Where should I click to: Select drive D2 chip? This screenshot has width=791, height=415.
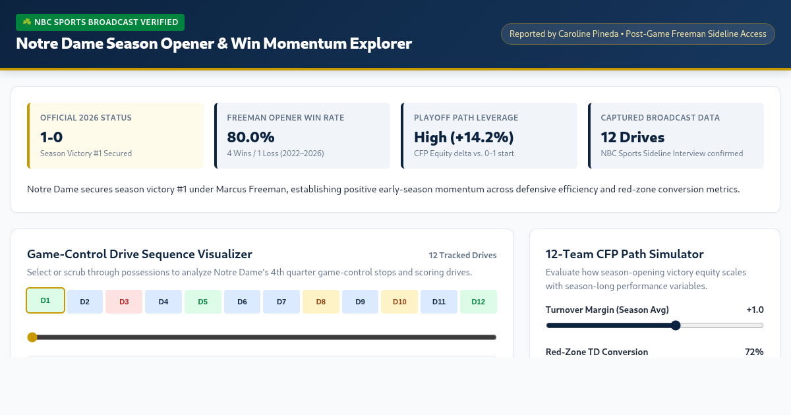(85, 302)
